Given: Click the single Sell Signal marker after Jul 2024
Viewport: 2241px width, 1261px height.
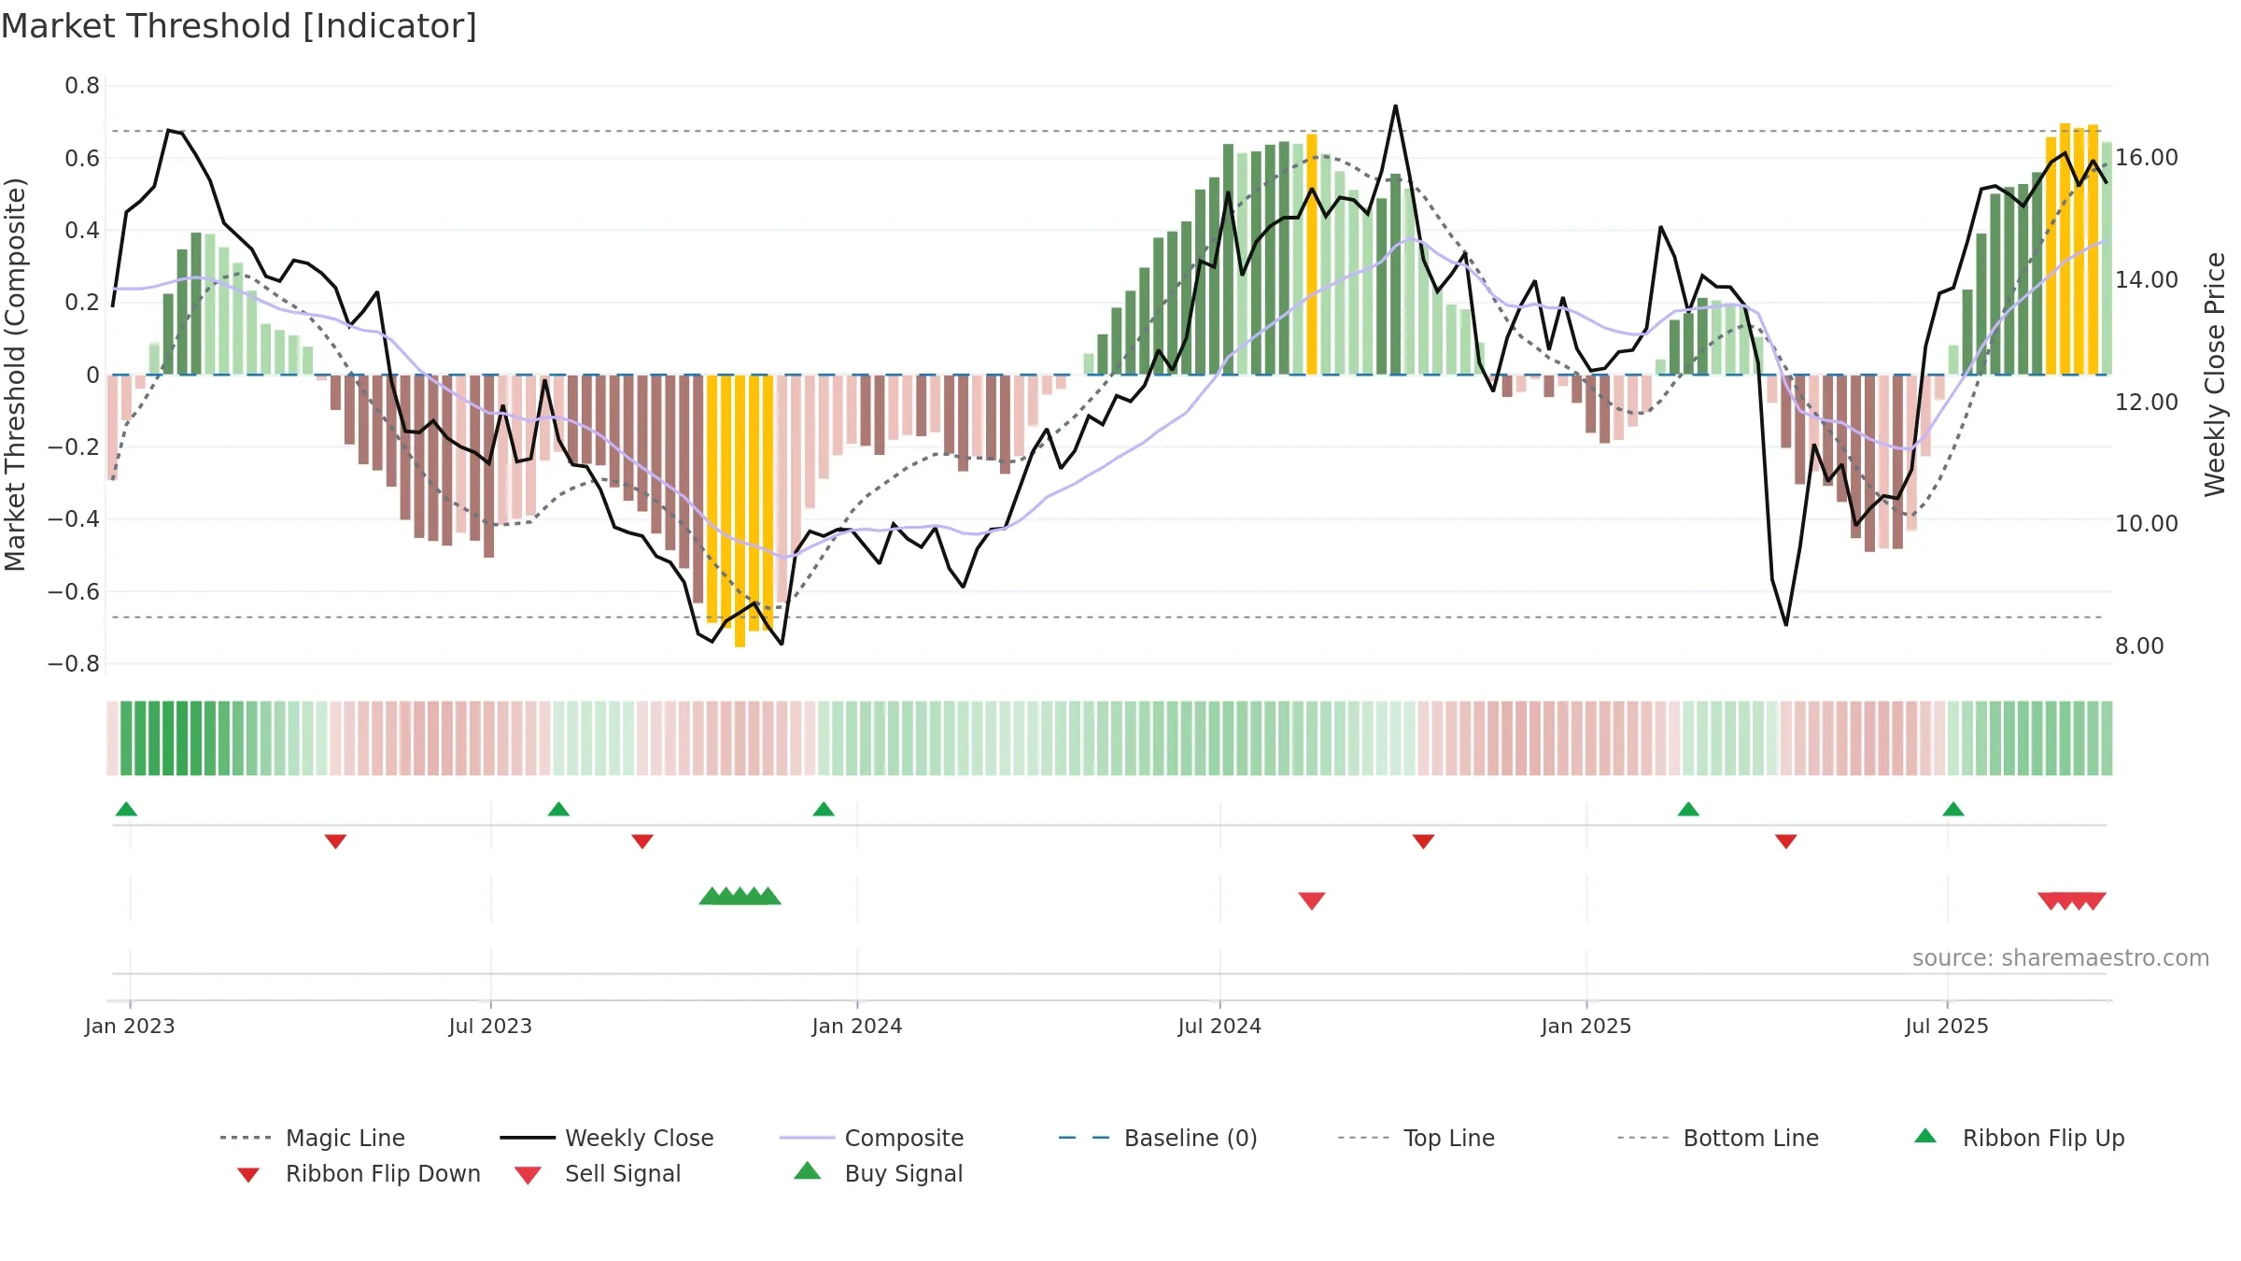Looking at the screenshot, I should coord(1312,900).
